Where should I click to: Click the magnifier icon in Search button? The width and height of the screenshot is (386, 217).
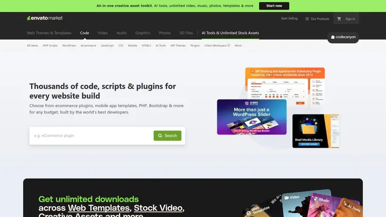pos(160,136)
